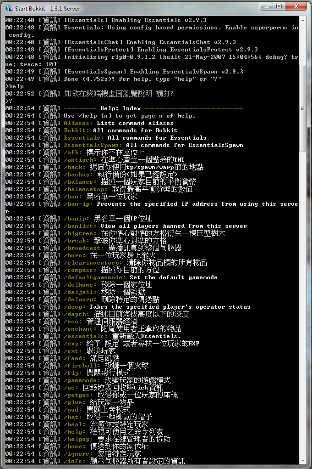Image resolution: width=312 pixels, height=469 pixels.
Task: Click 'Bukkit: All commands for Bukkit' line
Action: pyautogui.click(x=120, y=130)
